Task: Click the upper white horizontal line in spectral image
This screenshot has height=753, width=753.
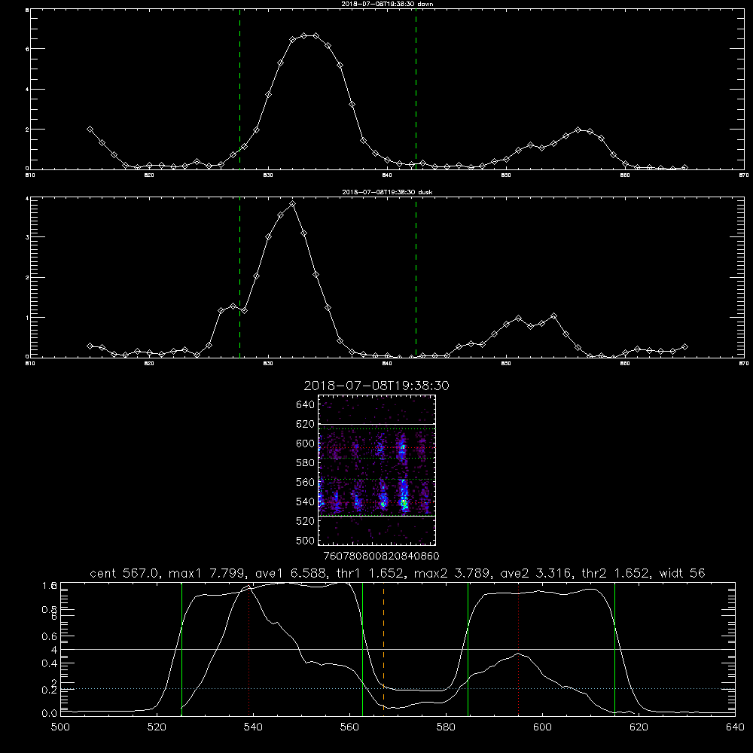Action: tap(377, 424)
